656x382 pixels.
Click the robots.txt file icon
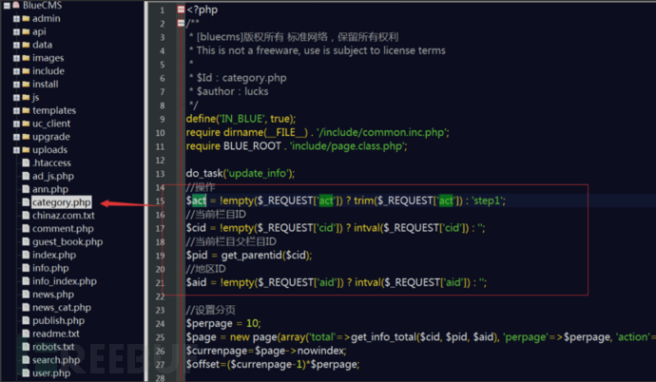(x=25, y=347)
